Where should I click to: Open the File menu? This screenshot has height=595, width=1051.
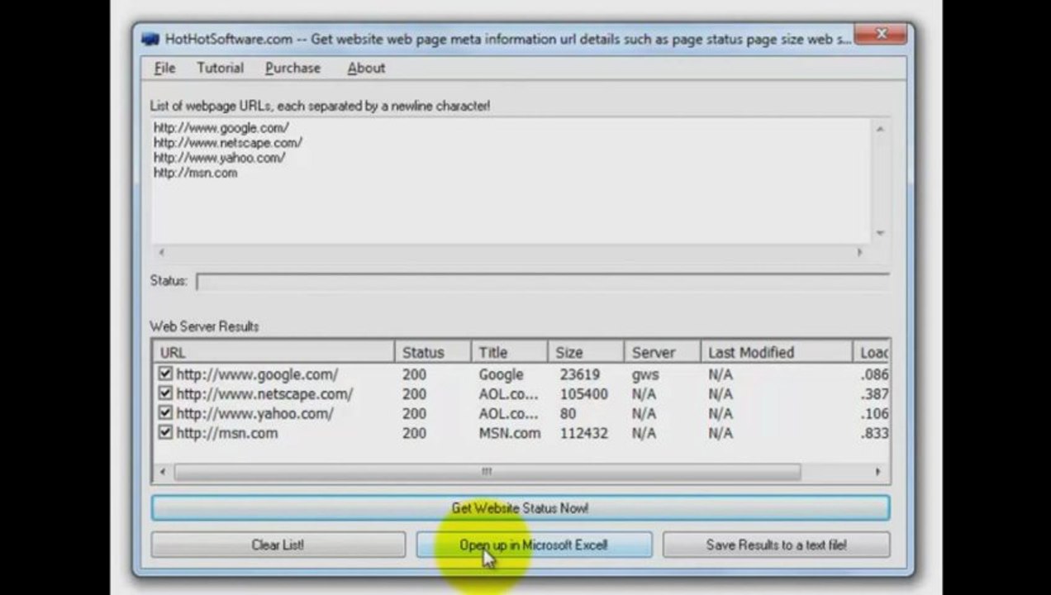click(x=164, y=68)
